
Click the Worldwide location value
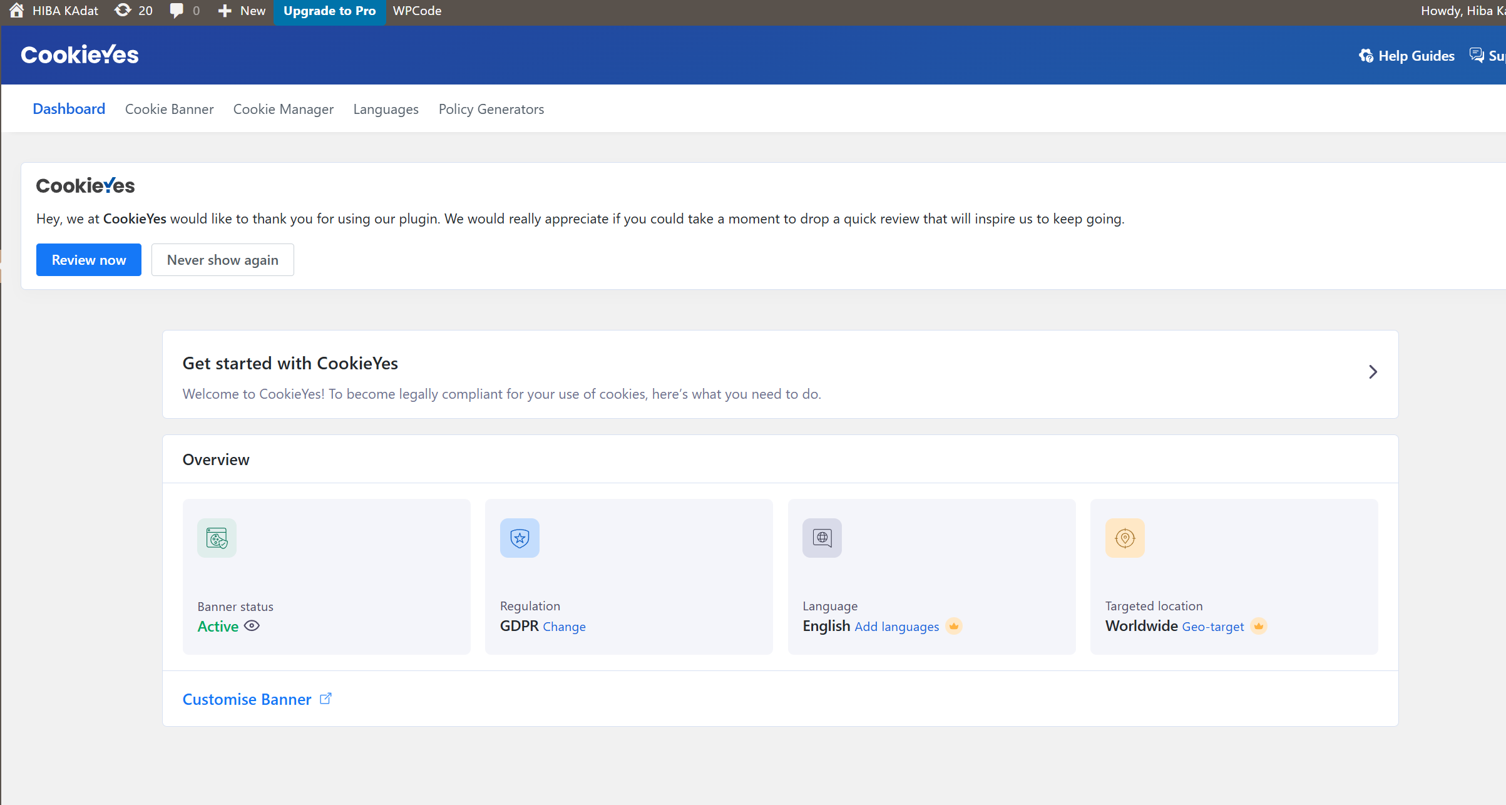point(1142,626)
